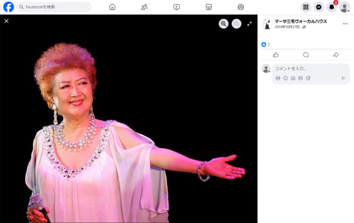Zoom out of the photo

(x=236, y=23)
